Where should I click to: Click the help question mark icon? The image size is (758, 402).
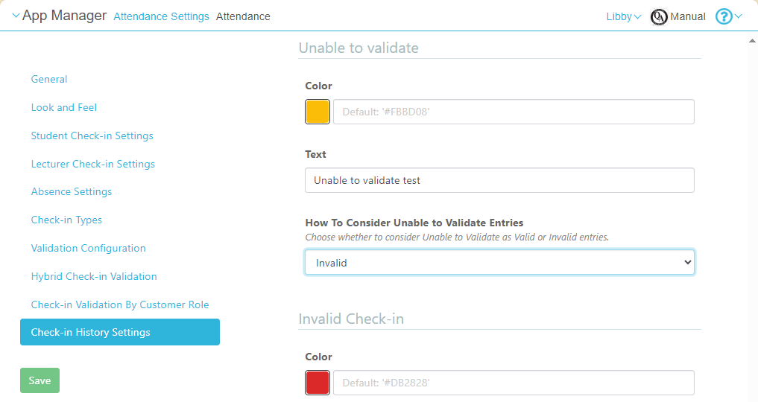coord(723,16)
